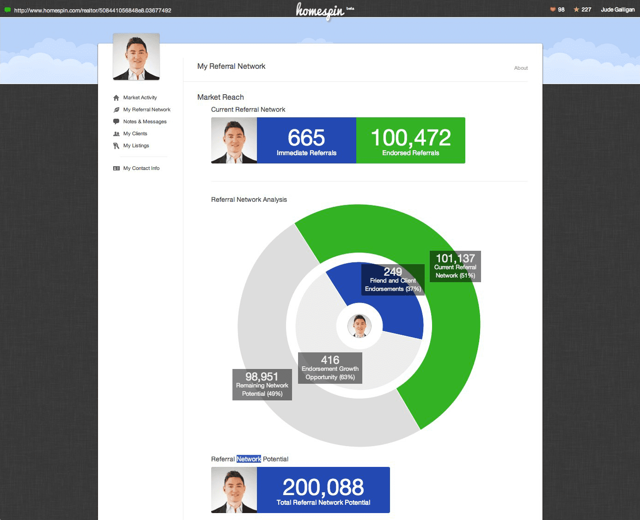The width and height of the screenshot is (640, 520).
Task: Click the leaf icon for My Referral Network
Action: (x=116, y=110)
